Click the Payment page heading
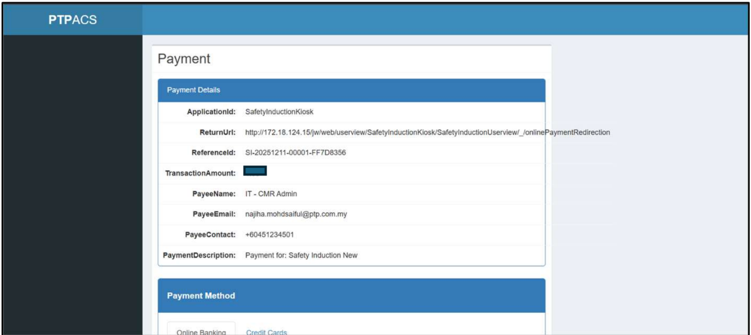751x335 pixels. click(184, 59)
